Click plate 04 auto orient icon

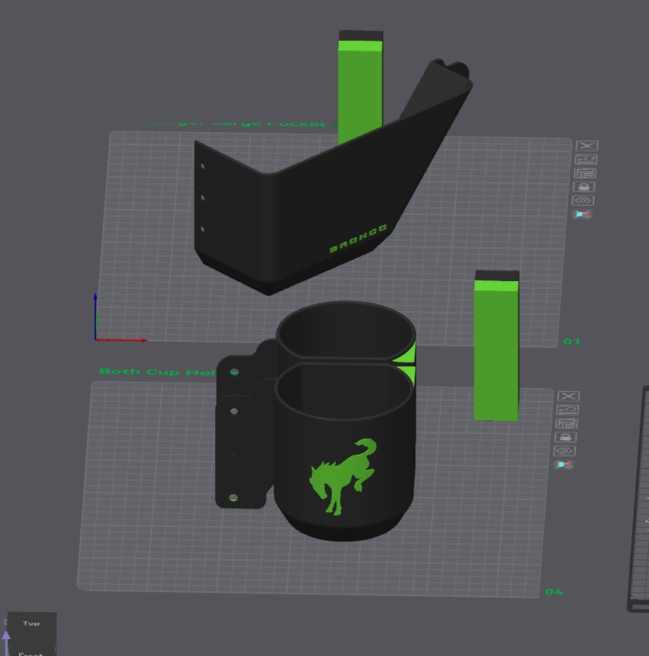click(568, 409)
